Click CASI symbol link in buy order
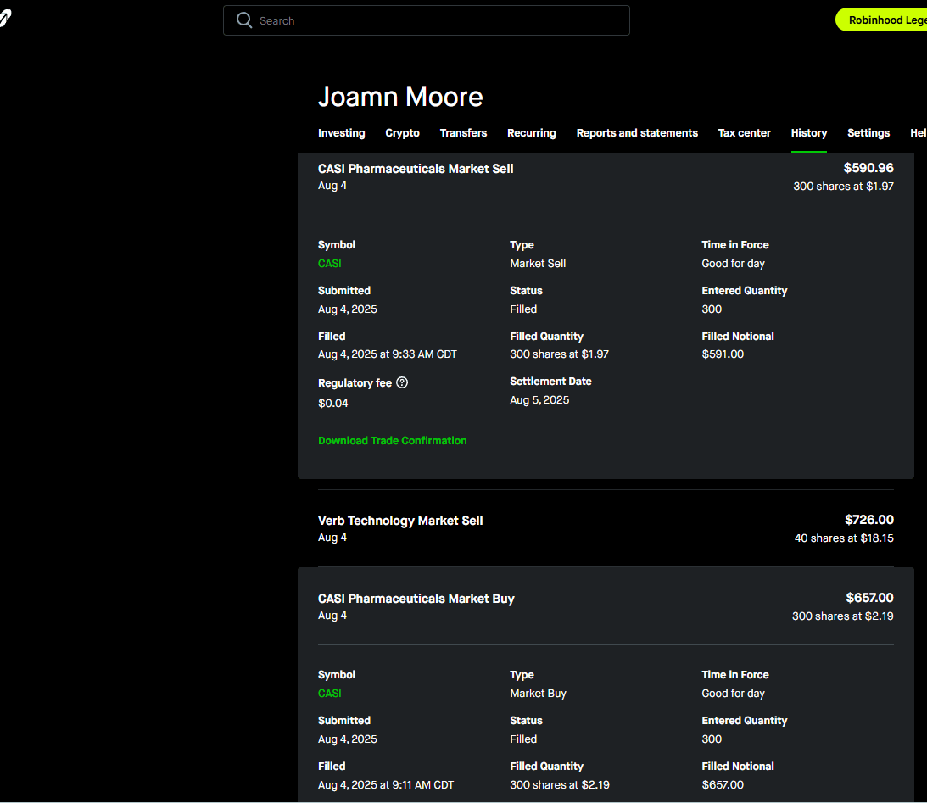 point(329,694)
